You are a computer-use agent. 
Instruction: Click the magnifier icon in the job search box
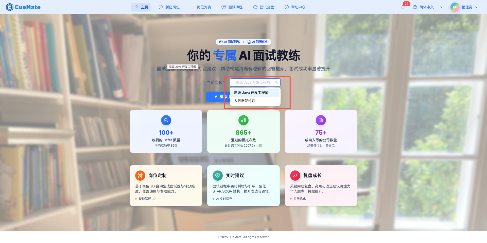point(276,82)
